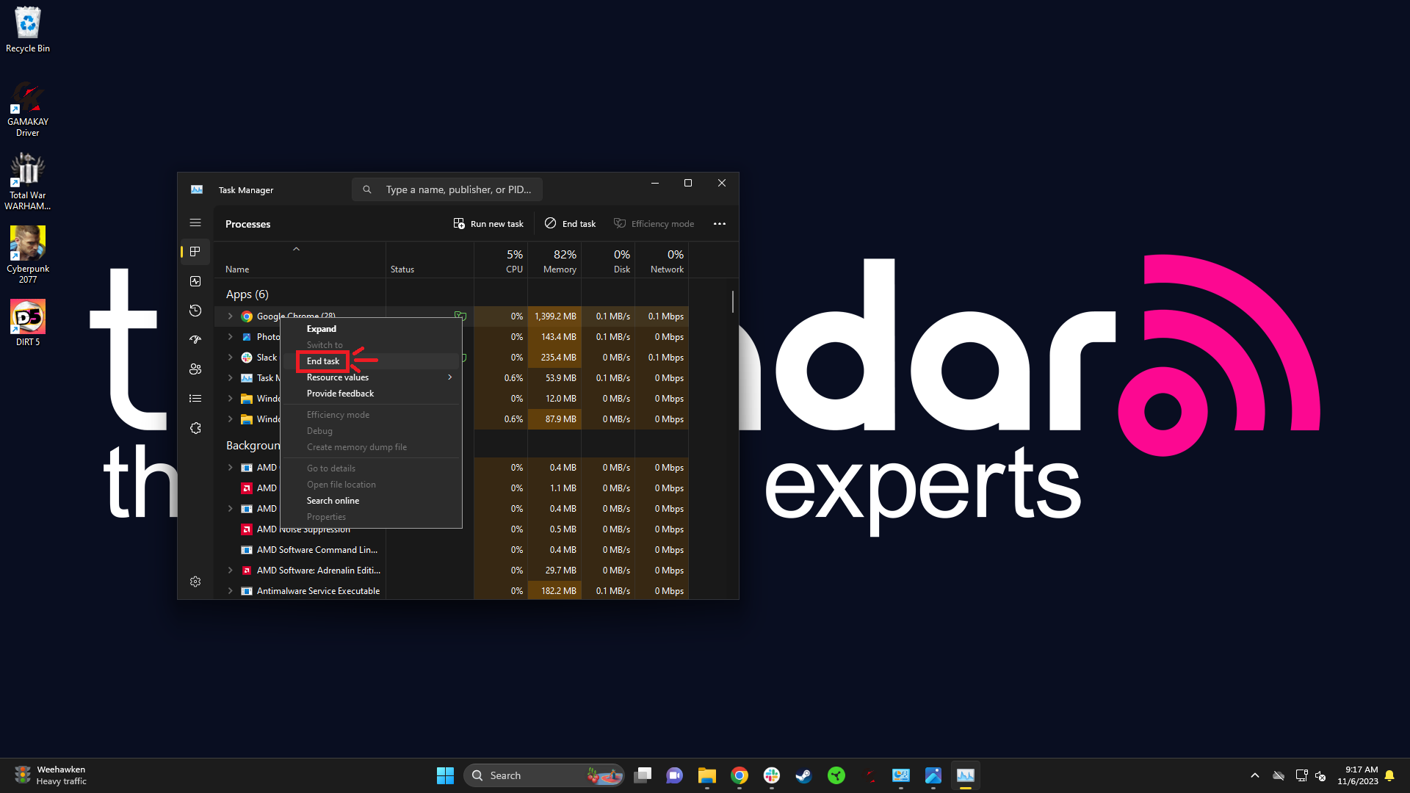Open the Services sidebar icon

coord(195,428)
